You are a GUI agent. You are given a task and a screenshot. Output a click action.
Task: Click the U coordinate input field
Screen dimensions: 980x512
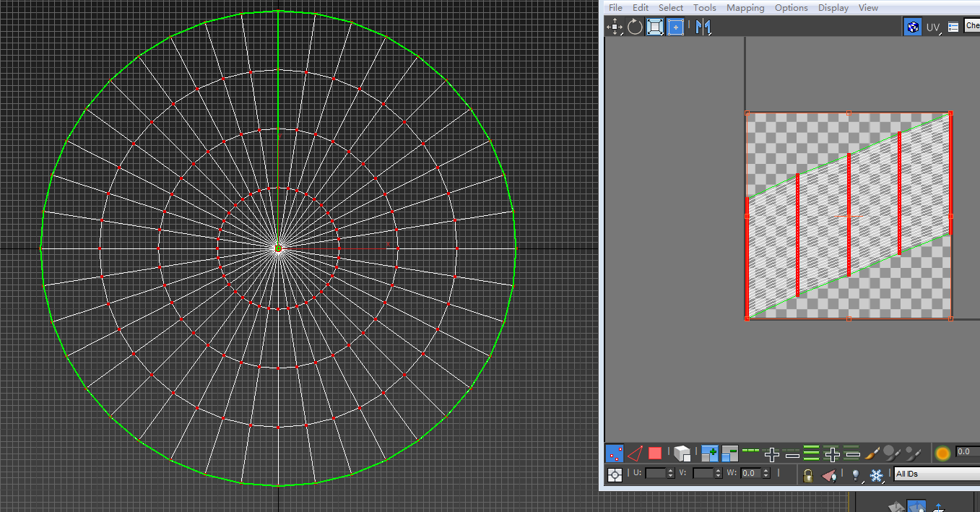click(x=655, y=473)
